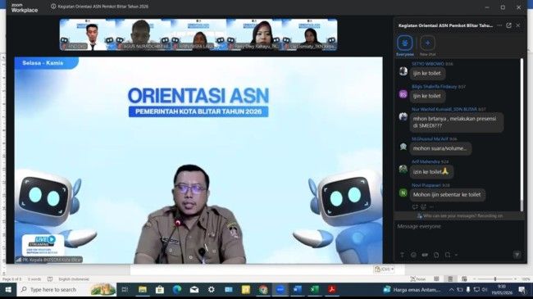Open the GIF picker in the chat composer
533x299 pixels.
425,255
